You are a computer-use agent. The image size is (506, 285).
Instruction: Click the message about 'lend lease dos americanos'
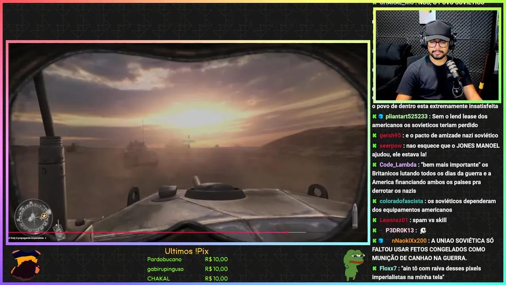click(x=430, y=121)
